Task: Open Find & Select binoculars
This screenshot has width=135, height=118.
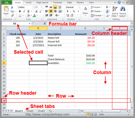Action: [123, 11]
